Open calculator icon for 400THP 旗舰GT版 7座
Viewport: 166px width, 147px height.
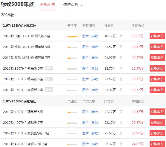click(x=121, y=144)
